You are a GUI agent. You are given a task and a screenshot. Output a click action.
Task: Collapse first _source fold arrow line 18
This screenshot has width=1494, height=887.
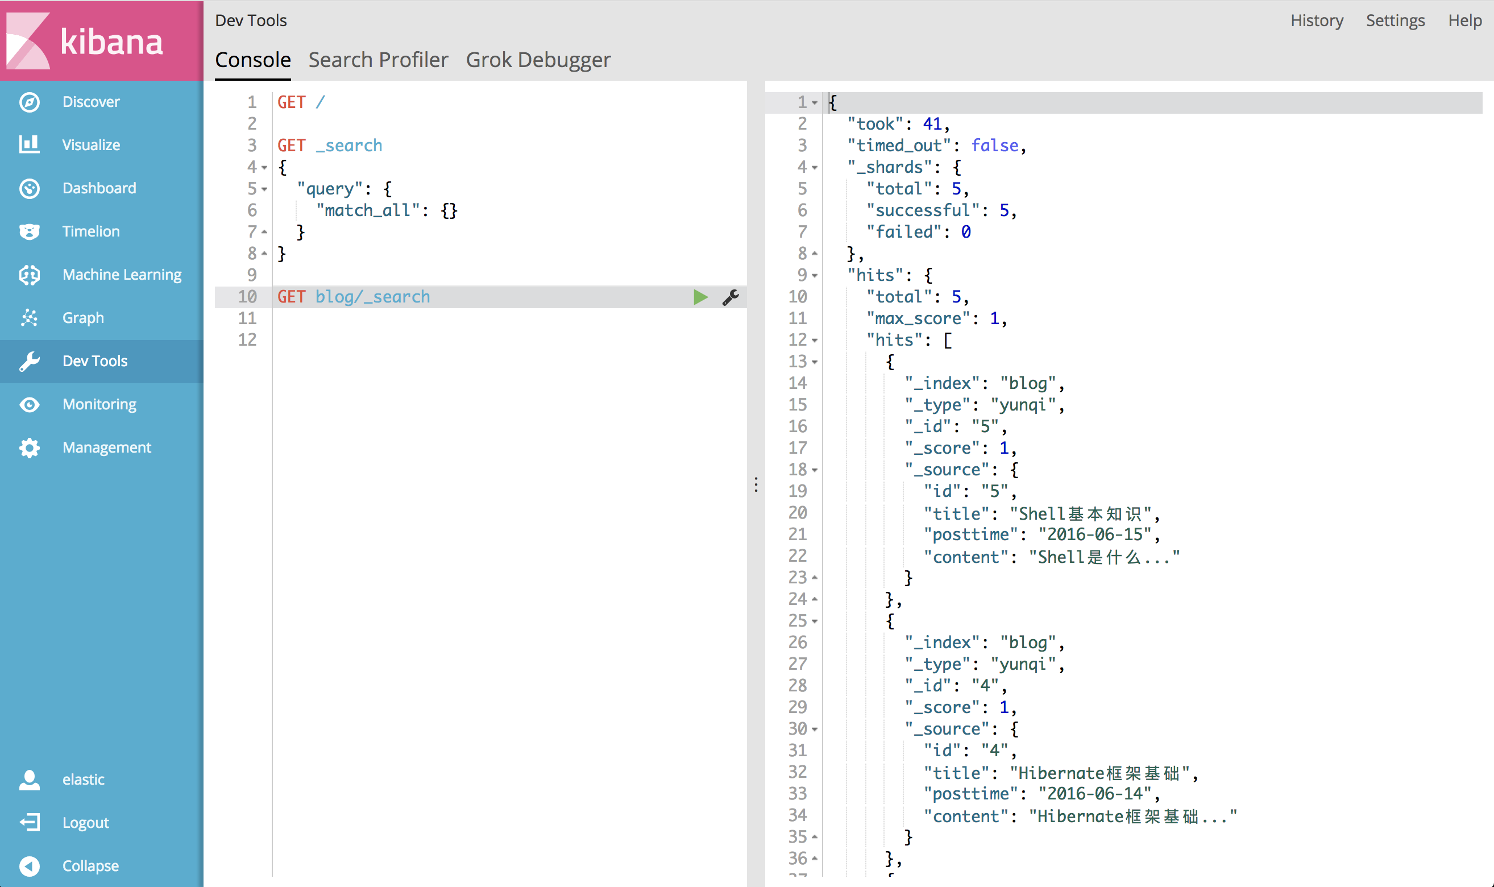(x=815, y=470)
